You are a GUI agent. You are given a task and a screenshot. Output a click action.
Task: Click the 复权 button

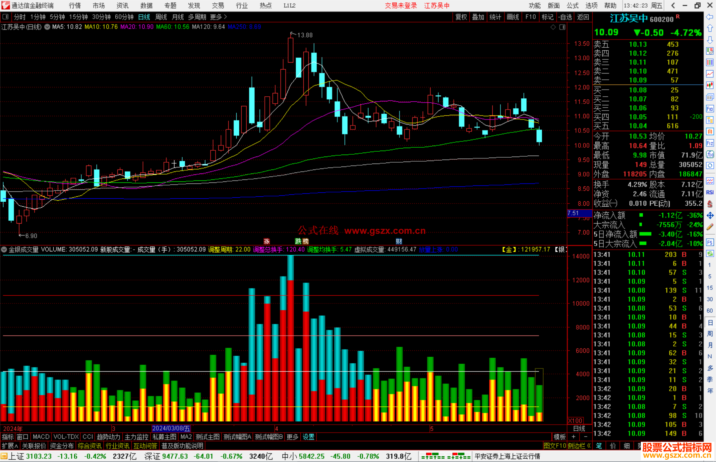[461, 17]
